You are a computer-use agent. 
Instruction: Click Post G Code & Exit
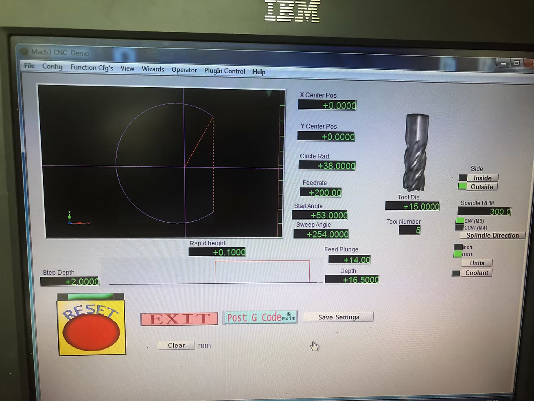pyautogui.click(x=260, y=317)
